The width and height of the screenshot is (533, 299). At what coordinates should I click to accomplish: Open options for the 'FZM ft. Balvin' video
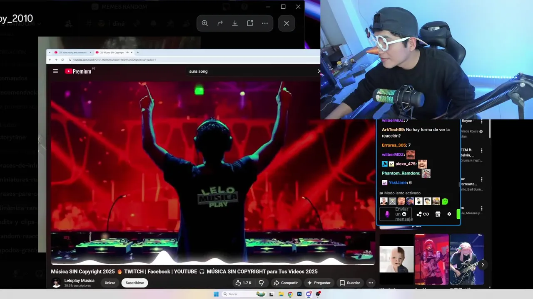click(482, 150)
